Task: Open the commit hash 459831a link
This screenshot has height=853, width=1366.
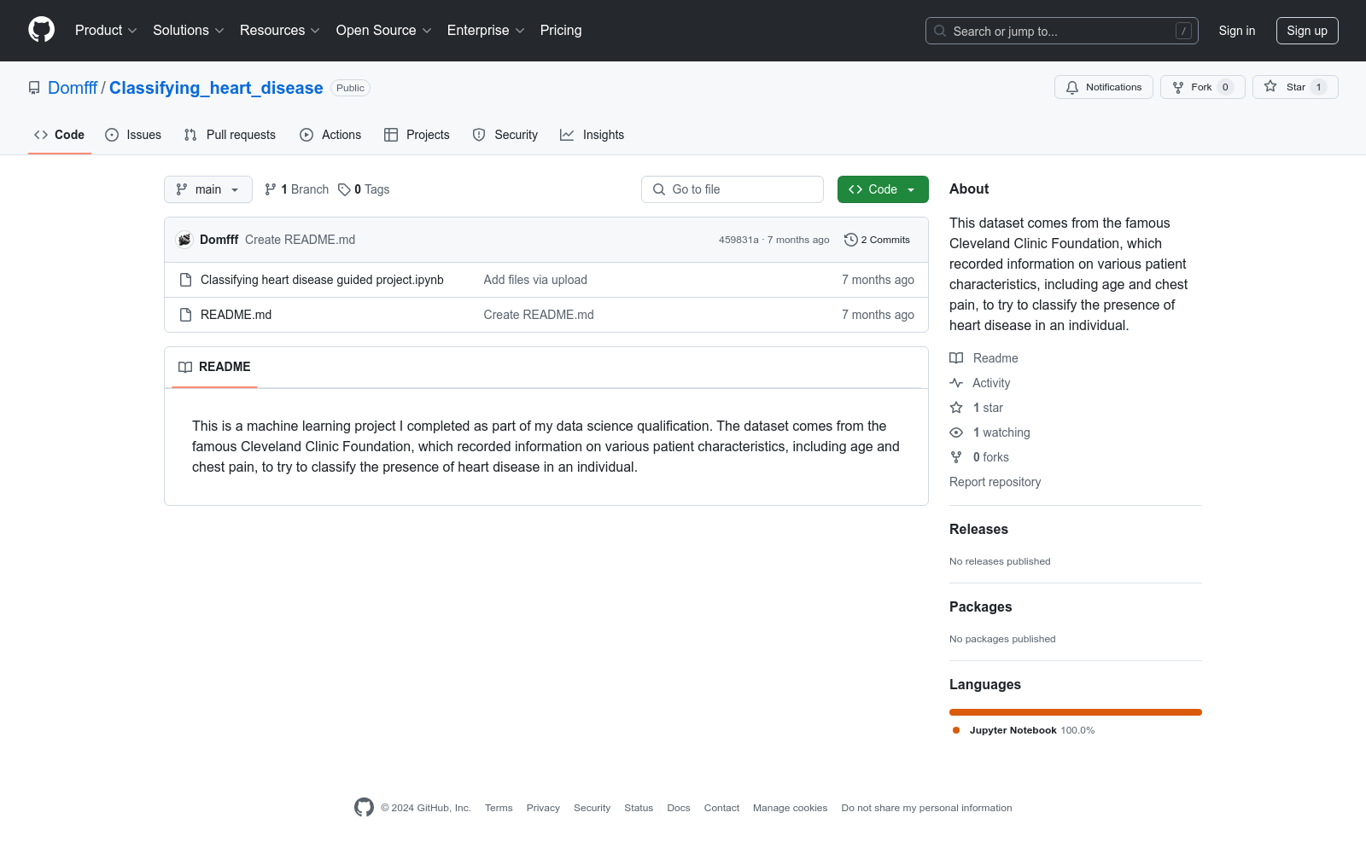Action: click(738, 240)
